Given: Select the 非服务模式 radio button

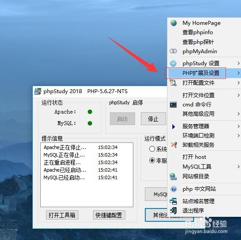Looking at the screenshot, I should (152, 161).
